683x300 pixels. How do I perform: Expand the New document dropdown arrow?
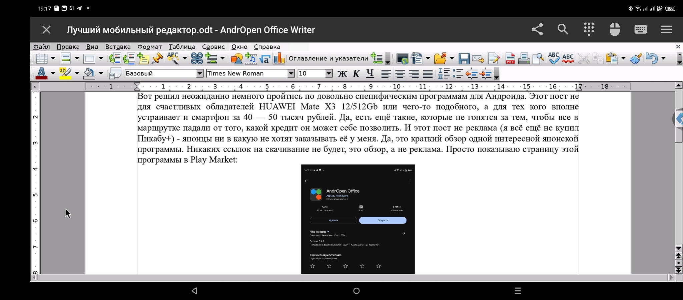pyautogui.click(x=428, y=59)
